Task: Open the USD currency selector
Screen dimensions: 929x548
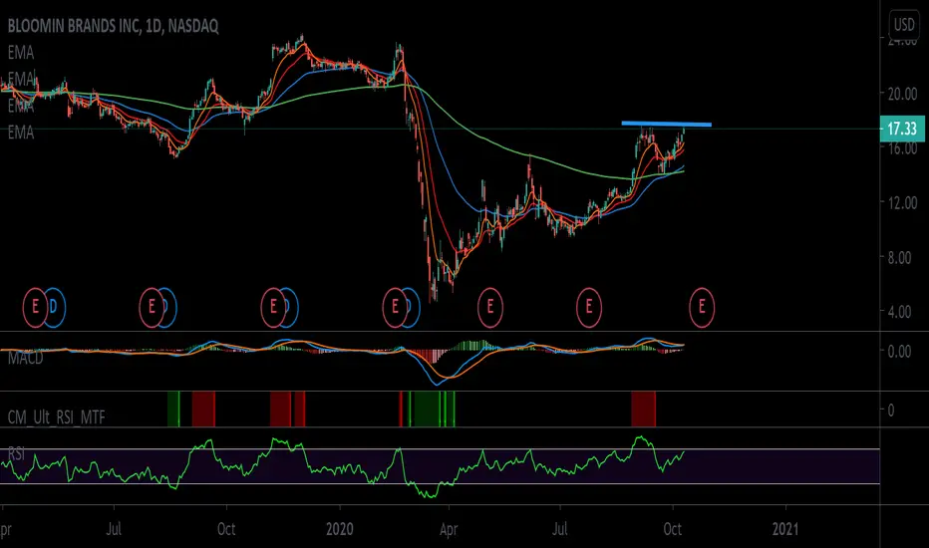Action: point(904,24)
